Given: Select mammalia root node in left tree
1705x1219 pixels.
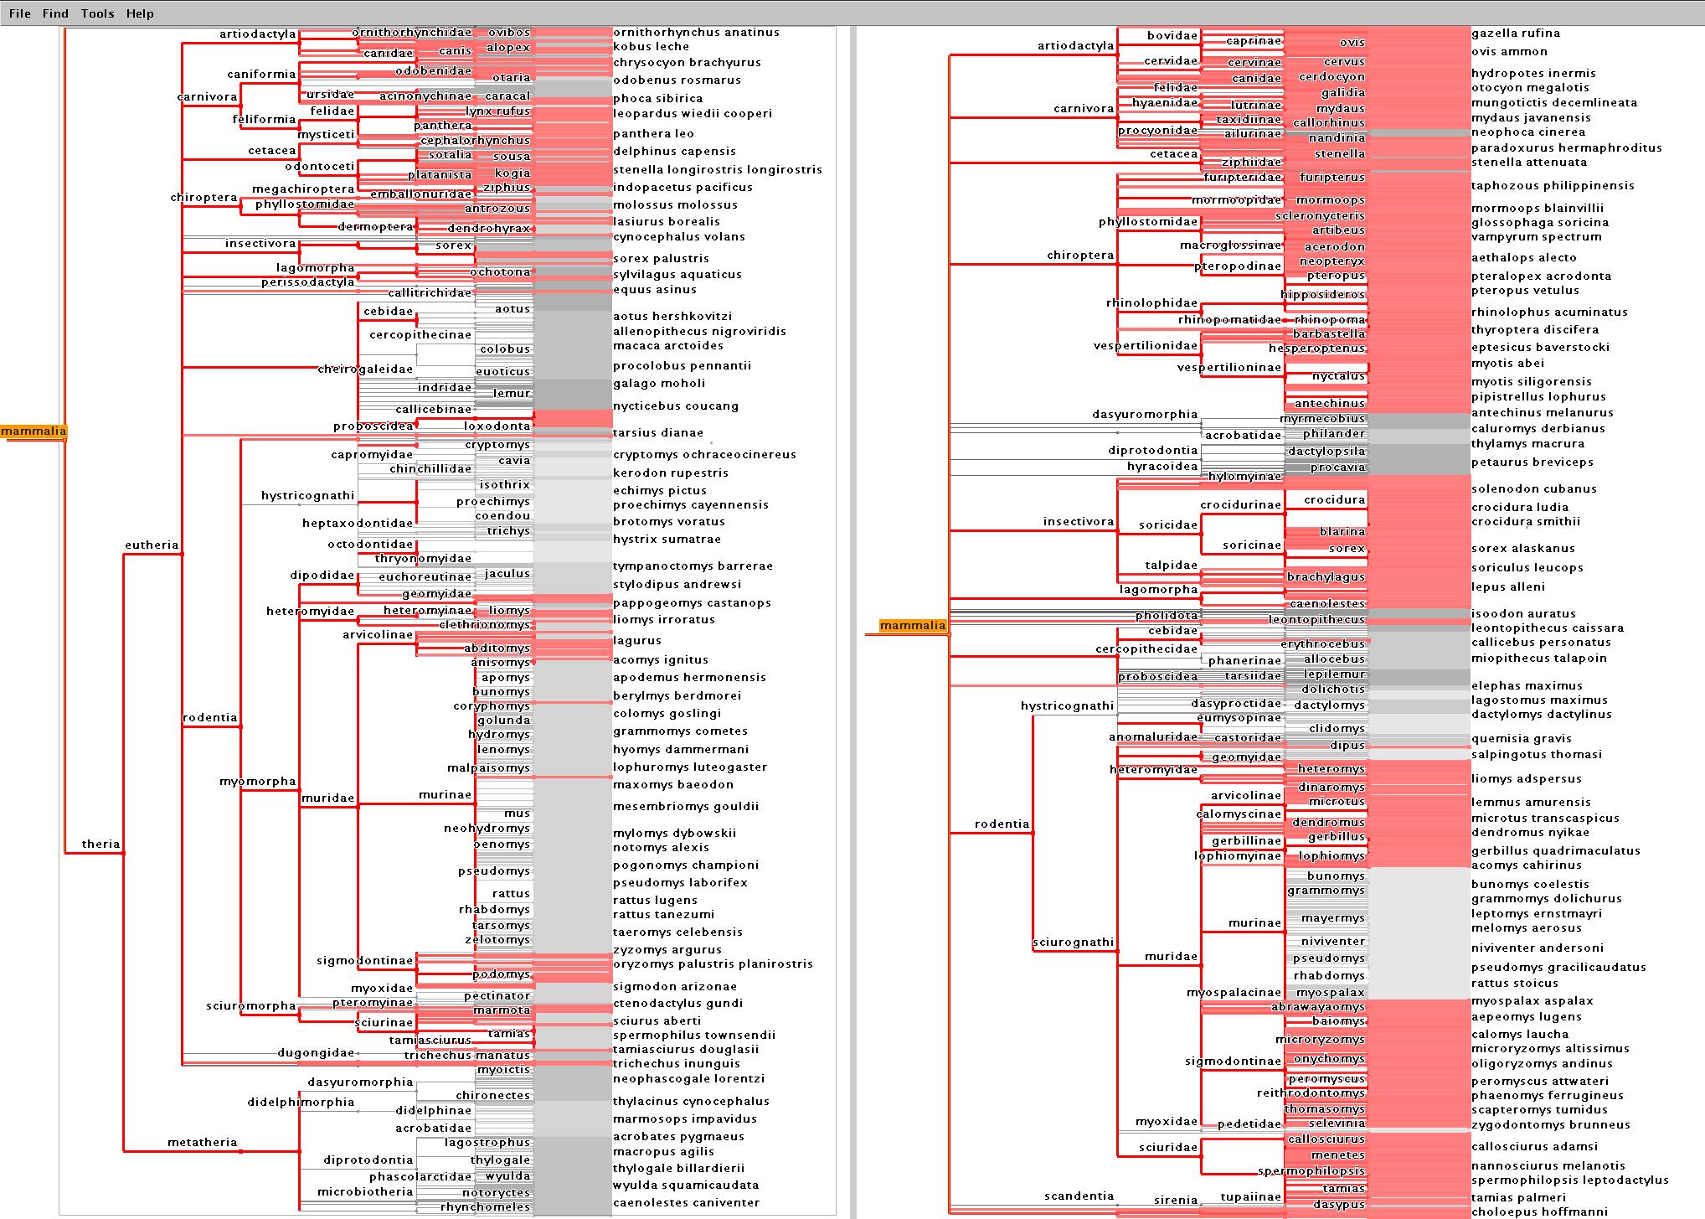Looking at the screenshot, I should tap(33, 431).
